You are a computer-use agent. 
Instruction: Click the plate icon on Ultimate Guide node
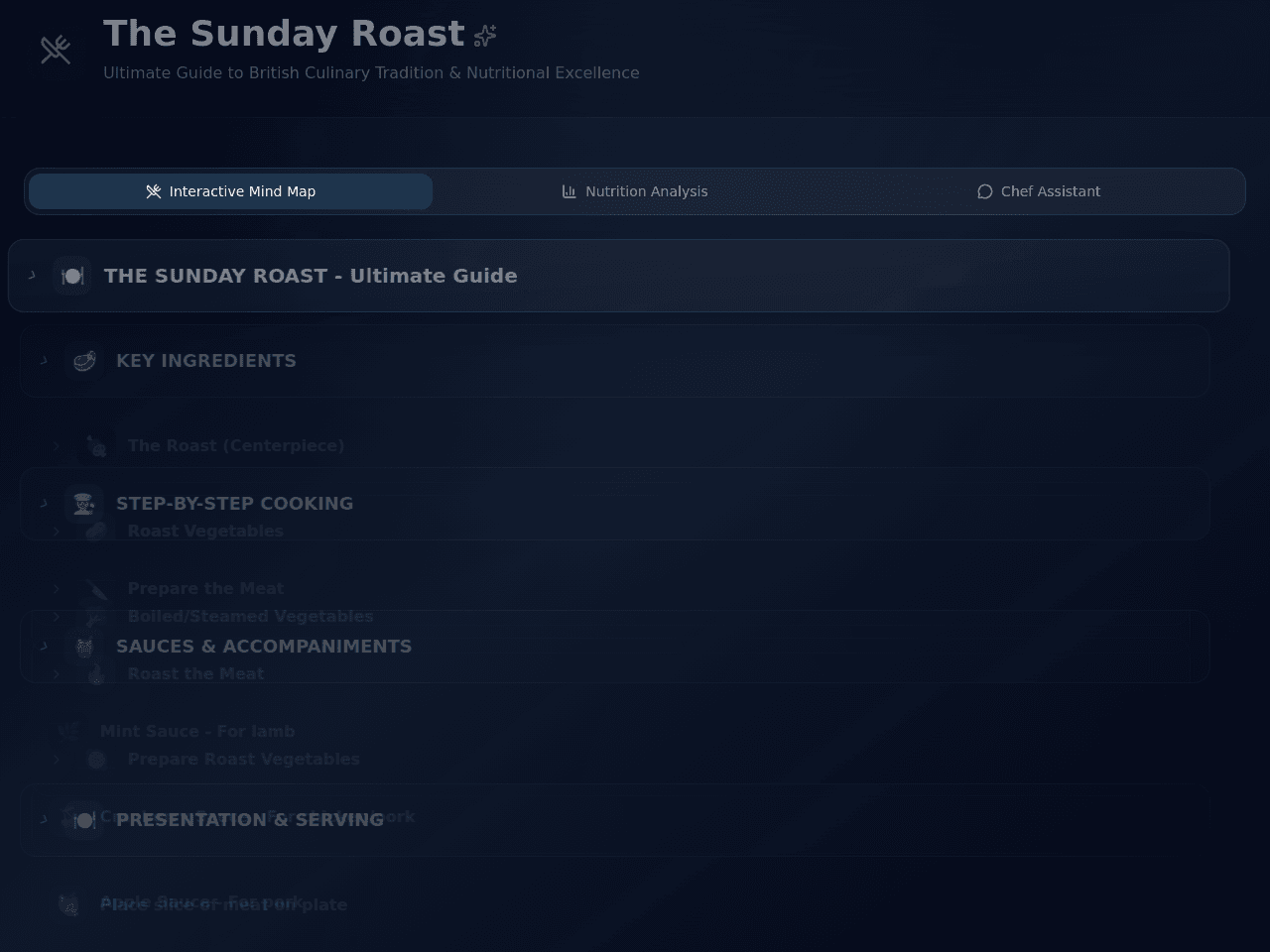[72, 276]
